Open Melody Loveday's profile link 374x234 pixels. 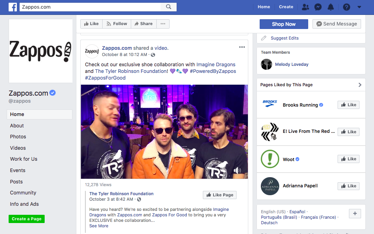292,64
